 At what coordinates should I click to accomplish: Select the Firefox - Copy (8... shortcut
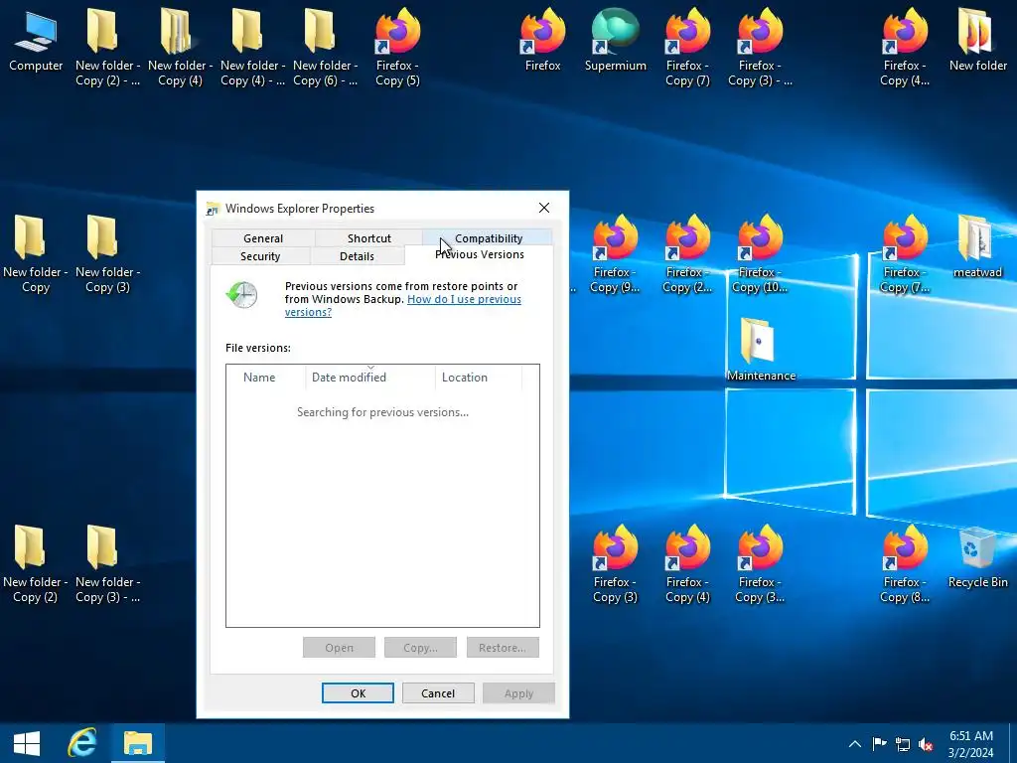point(905,563)
